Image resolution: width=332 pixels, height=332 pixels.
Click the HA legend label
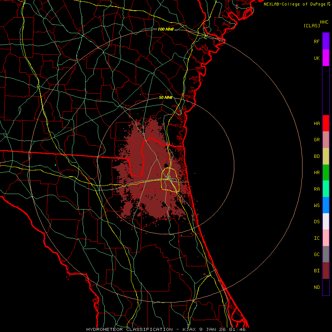tap(317, 124)
